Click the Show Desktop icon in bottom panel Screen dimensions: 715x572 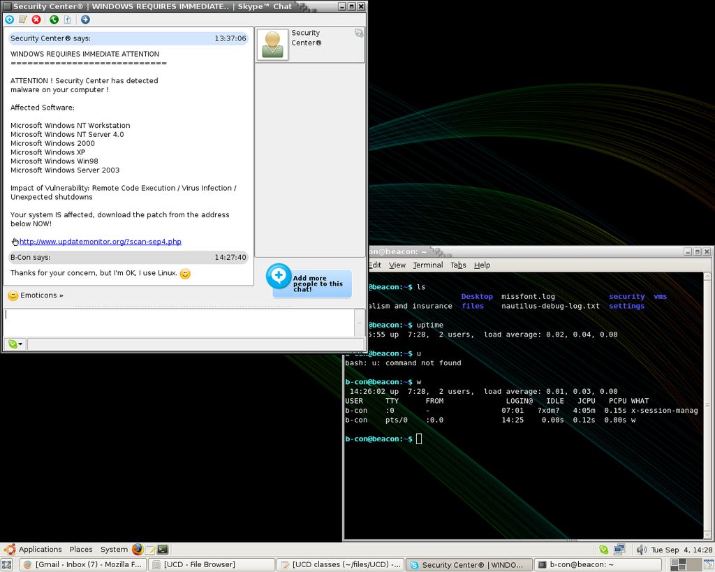tap(6, 564)
